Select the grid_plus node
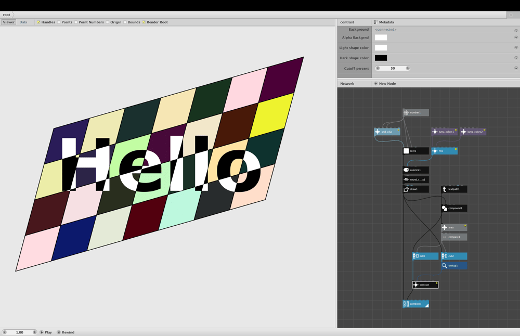This screenshot has width=520, height=336. [x=387, y=132]
